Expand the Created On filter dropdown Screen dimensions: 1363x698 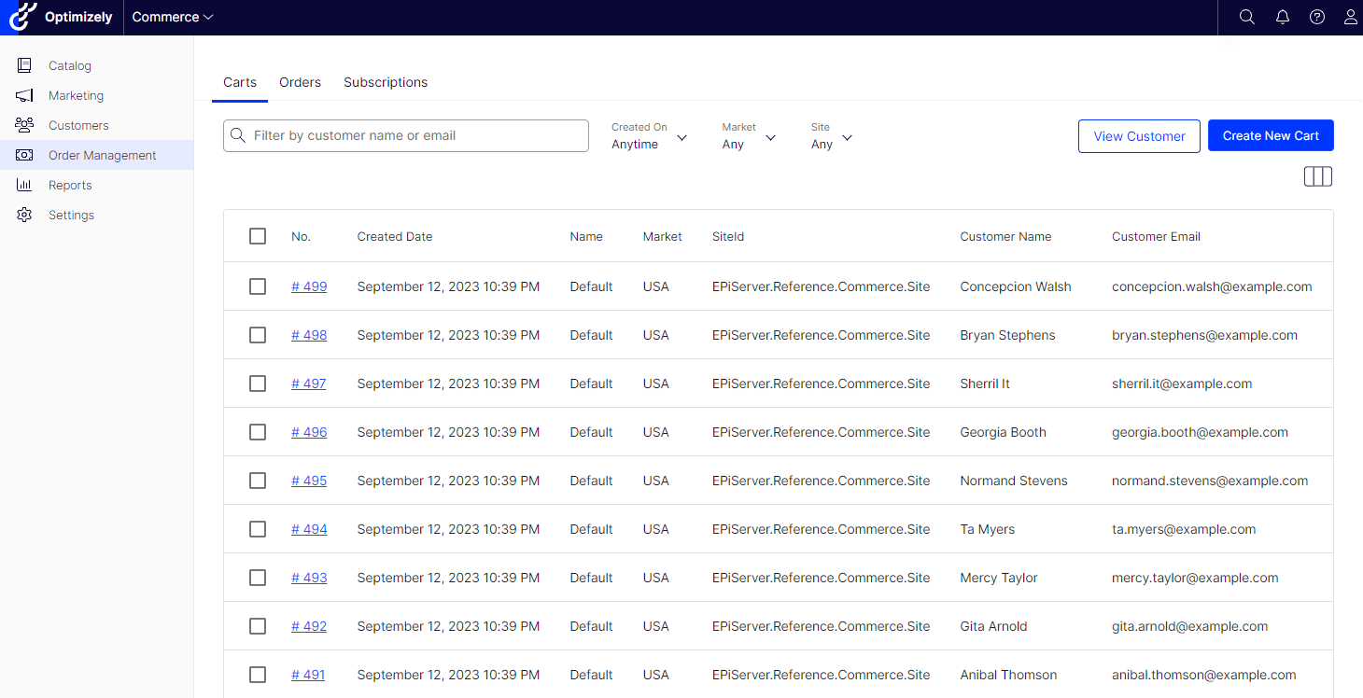coord(650,136)
